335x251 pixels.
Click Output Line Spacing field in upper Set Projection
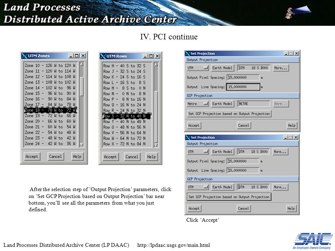tap(243, 87)
